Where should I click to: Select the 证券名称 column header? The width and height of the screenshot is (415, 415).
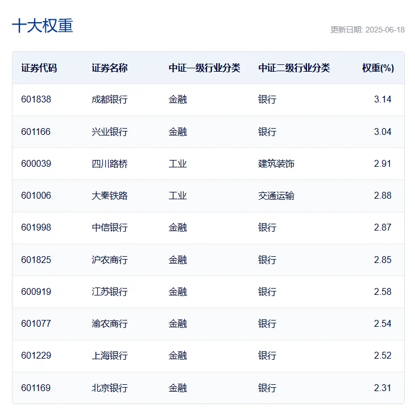109,68
